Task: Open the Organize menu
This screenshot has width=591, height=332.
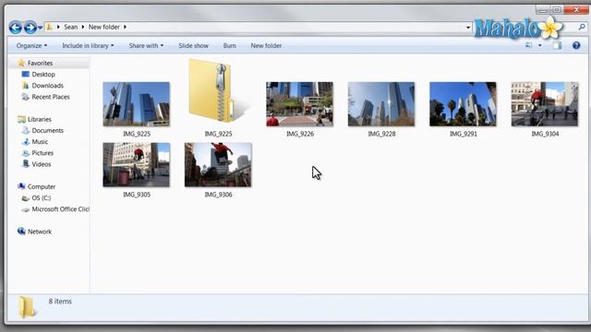Action: pyautogui.click(x=31, y=45)
